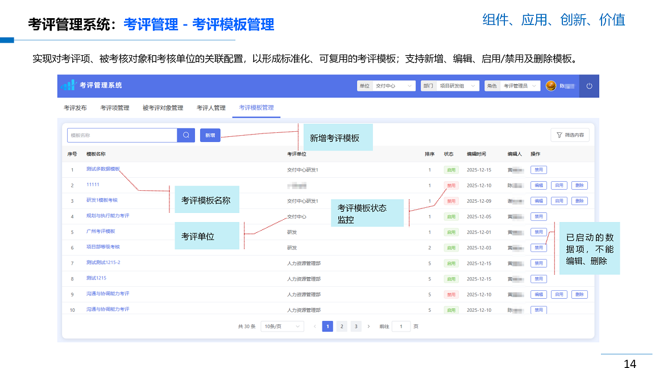Enable 研发1模板考核 with 启用 button

[559, 201]
